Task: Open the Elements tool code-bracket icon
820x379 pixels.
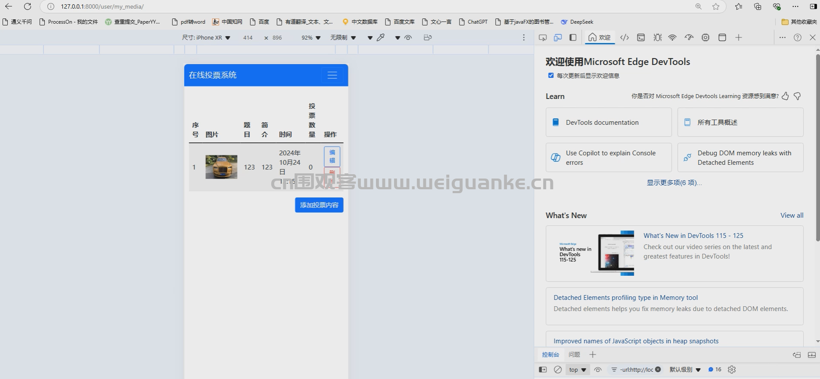Action: [624, 37]
